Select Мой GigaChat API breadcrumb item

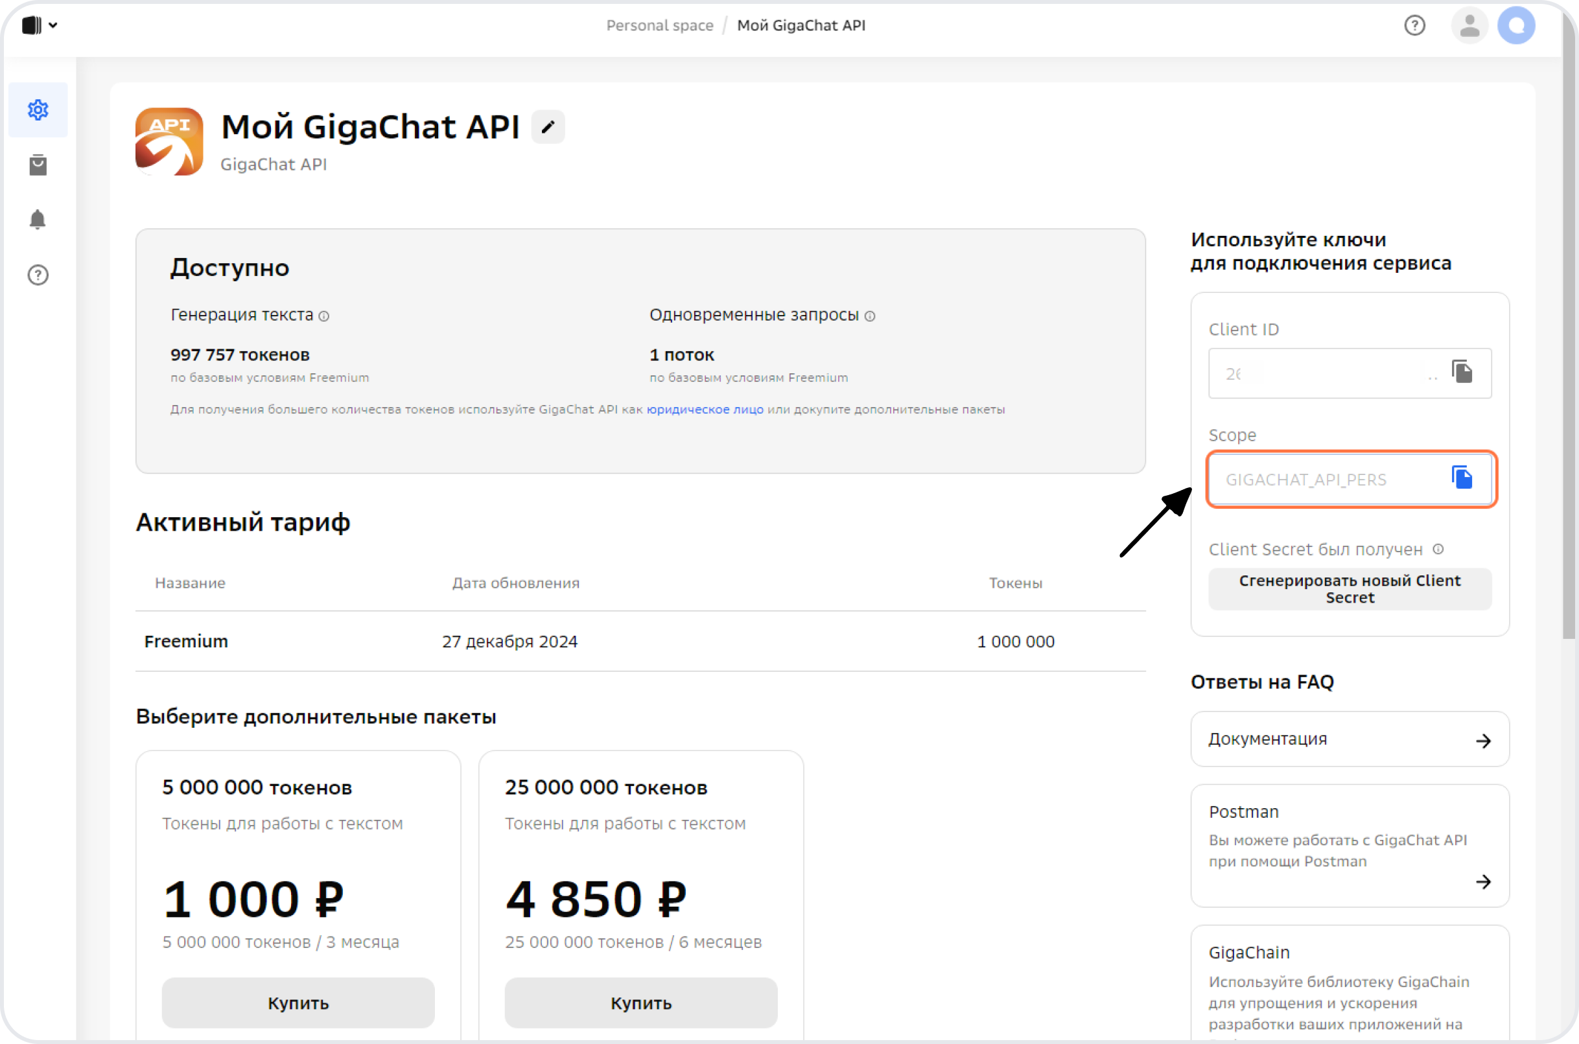pyautogui.click(x=801, y=25)
